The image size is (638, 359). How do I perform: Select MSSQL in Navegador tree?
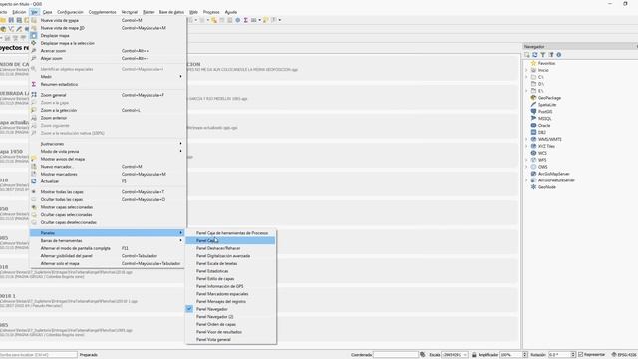click(544, 119)
